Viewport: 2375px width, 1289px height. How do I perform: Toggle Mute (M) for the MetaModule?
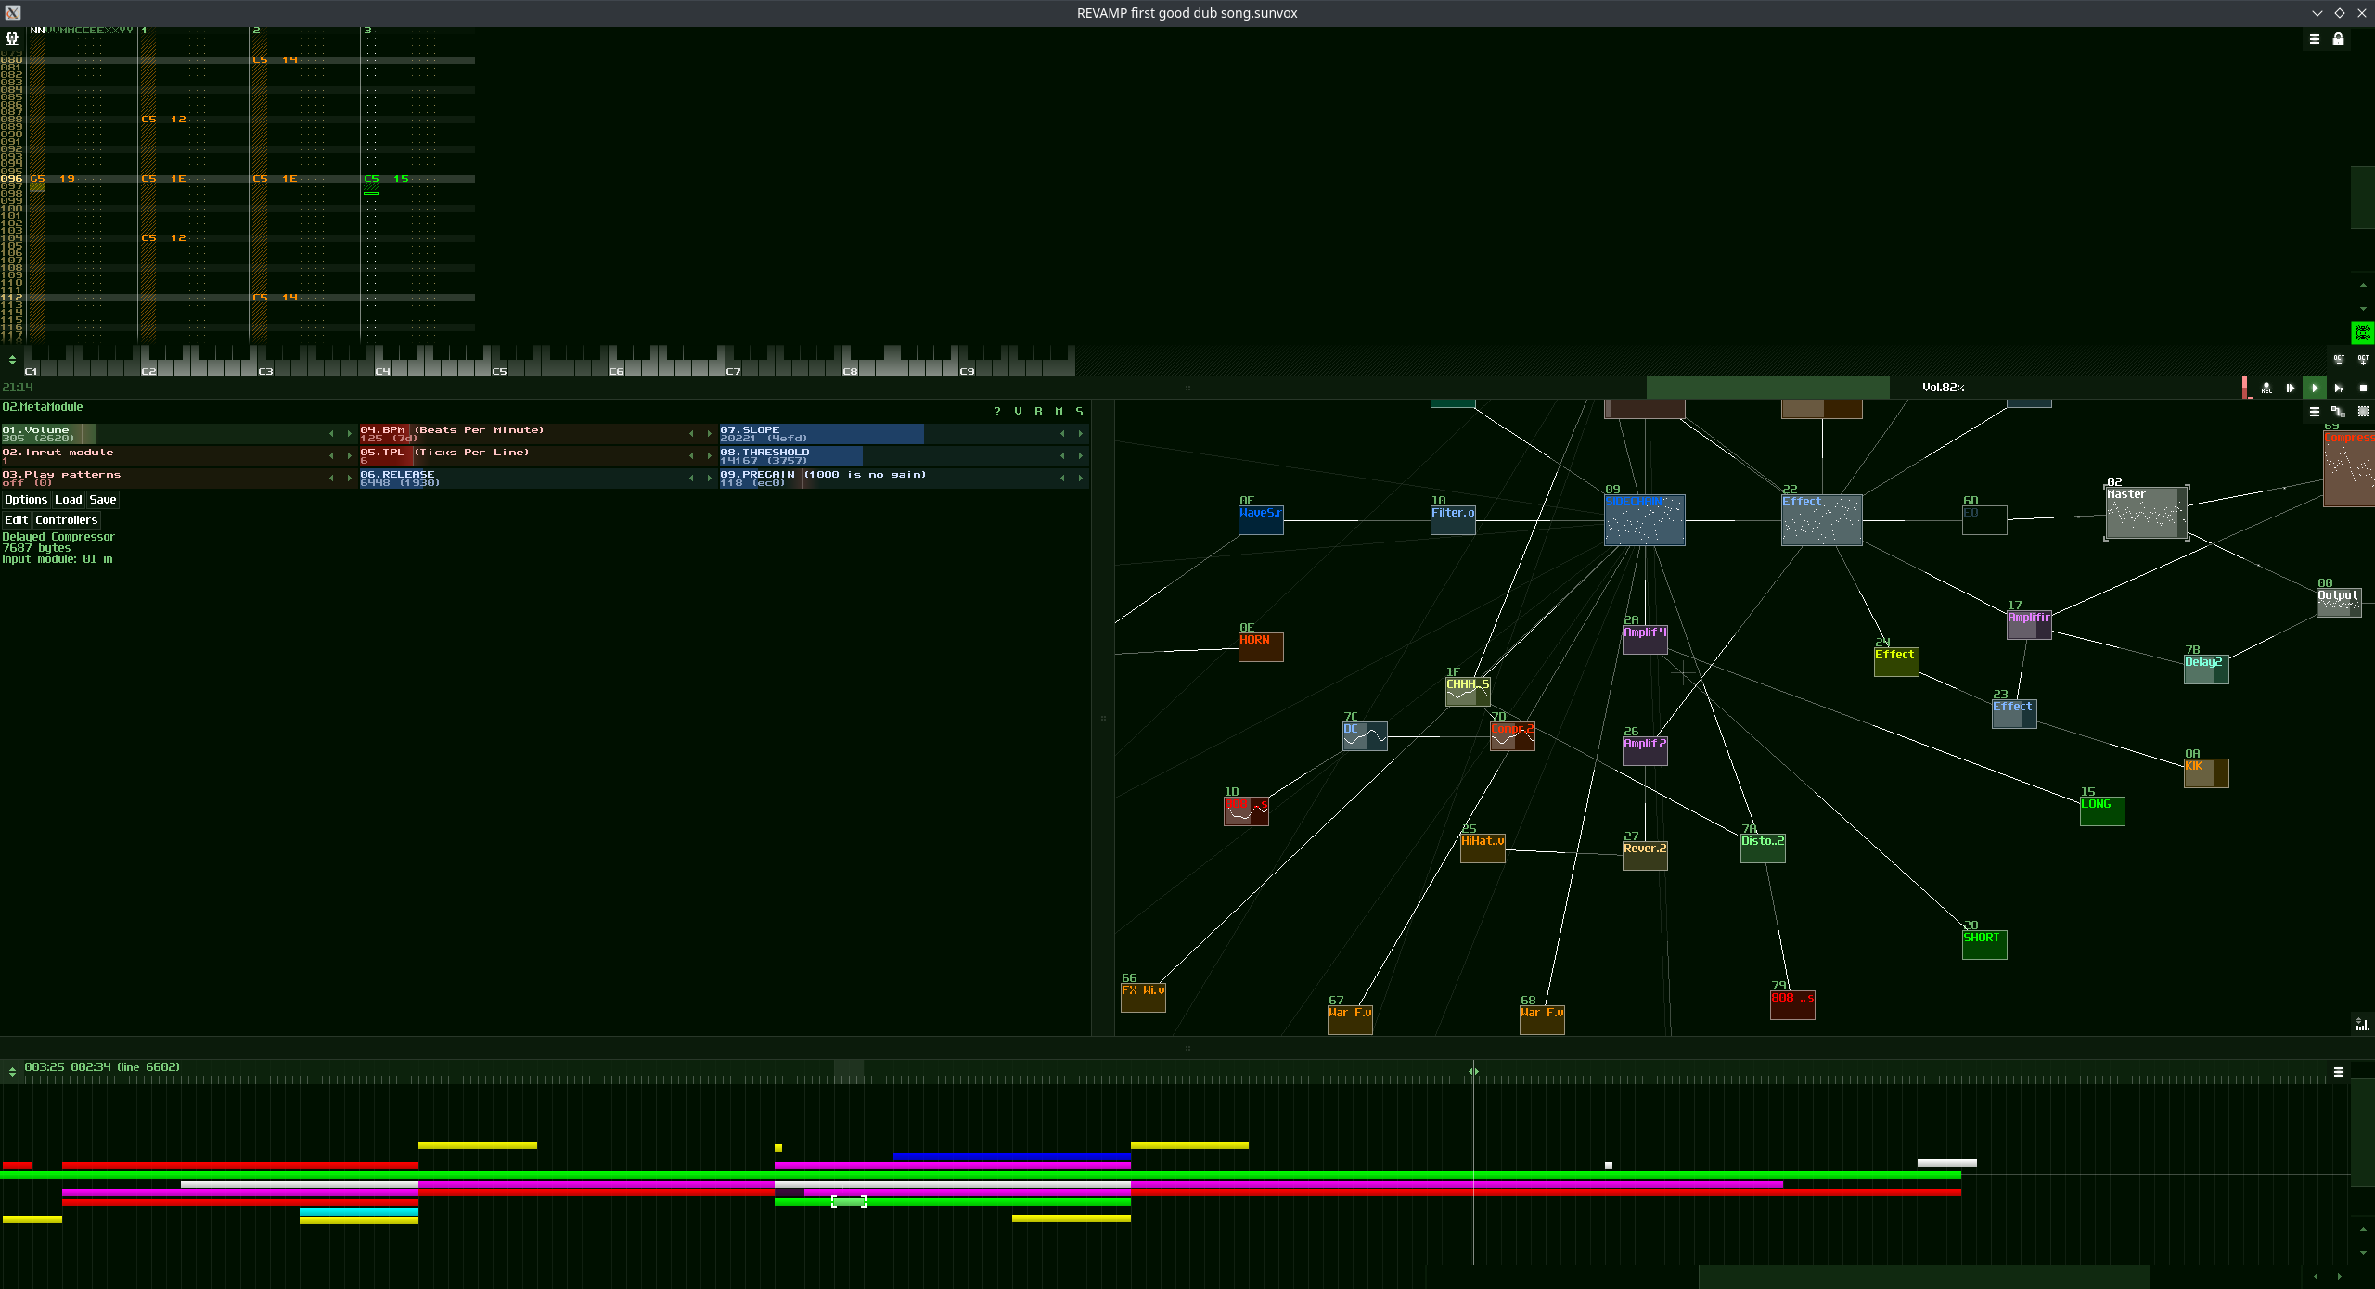1059,411
